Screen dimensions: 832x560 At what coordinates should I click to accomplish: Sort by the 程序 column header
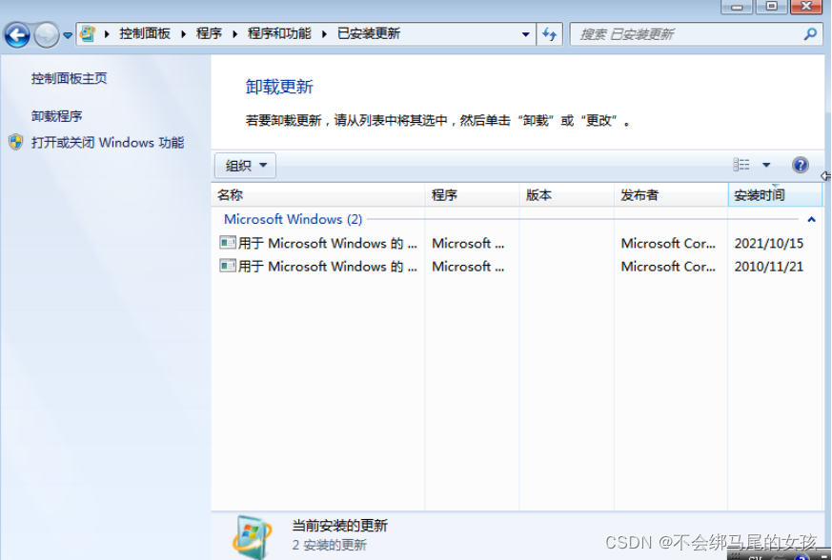pos(473,195)
